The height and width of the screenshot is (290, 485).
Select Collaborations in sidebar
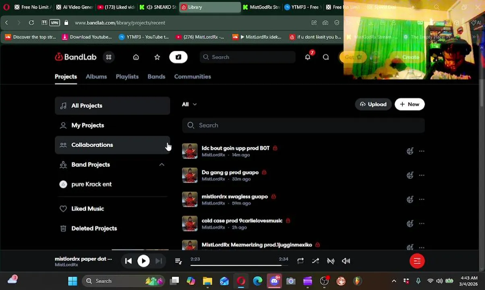112,145
